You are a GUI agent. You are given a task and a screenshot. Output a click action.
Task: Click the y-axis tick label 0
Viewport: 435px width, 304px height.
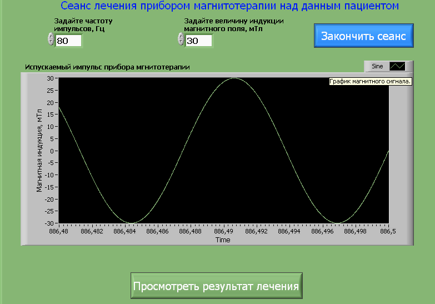52,151
